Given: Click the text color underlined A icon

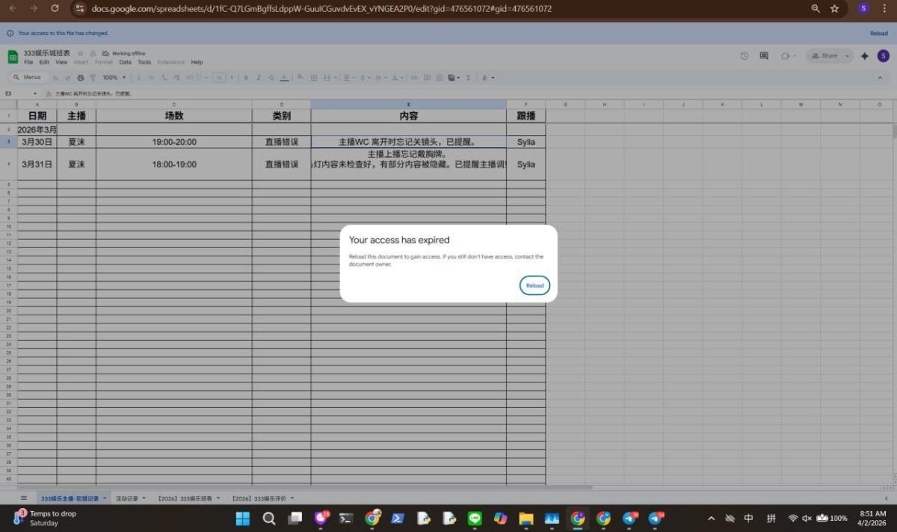Looking at the screenshot, I should [x=284, y=78].
